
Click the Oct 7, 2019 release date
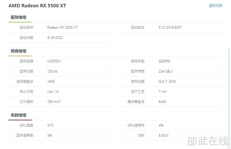[x=167, y=81]
